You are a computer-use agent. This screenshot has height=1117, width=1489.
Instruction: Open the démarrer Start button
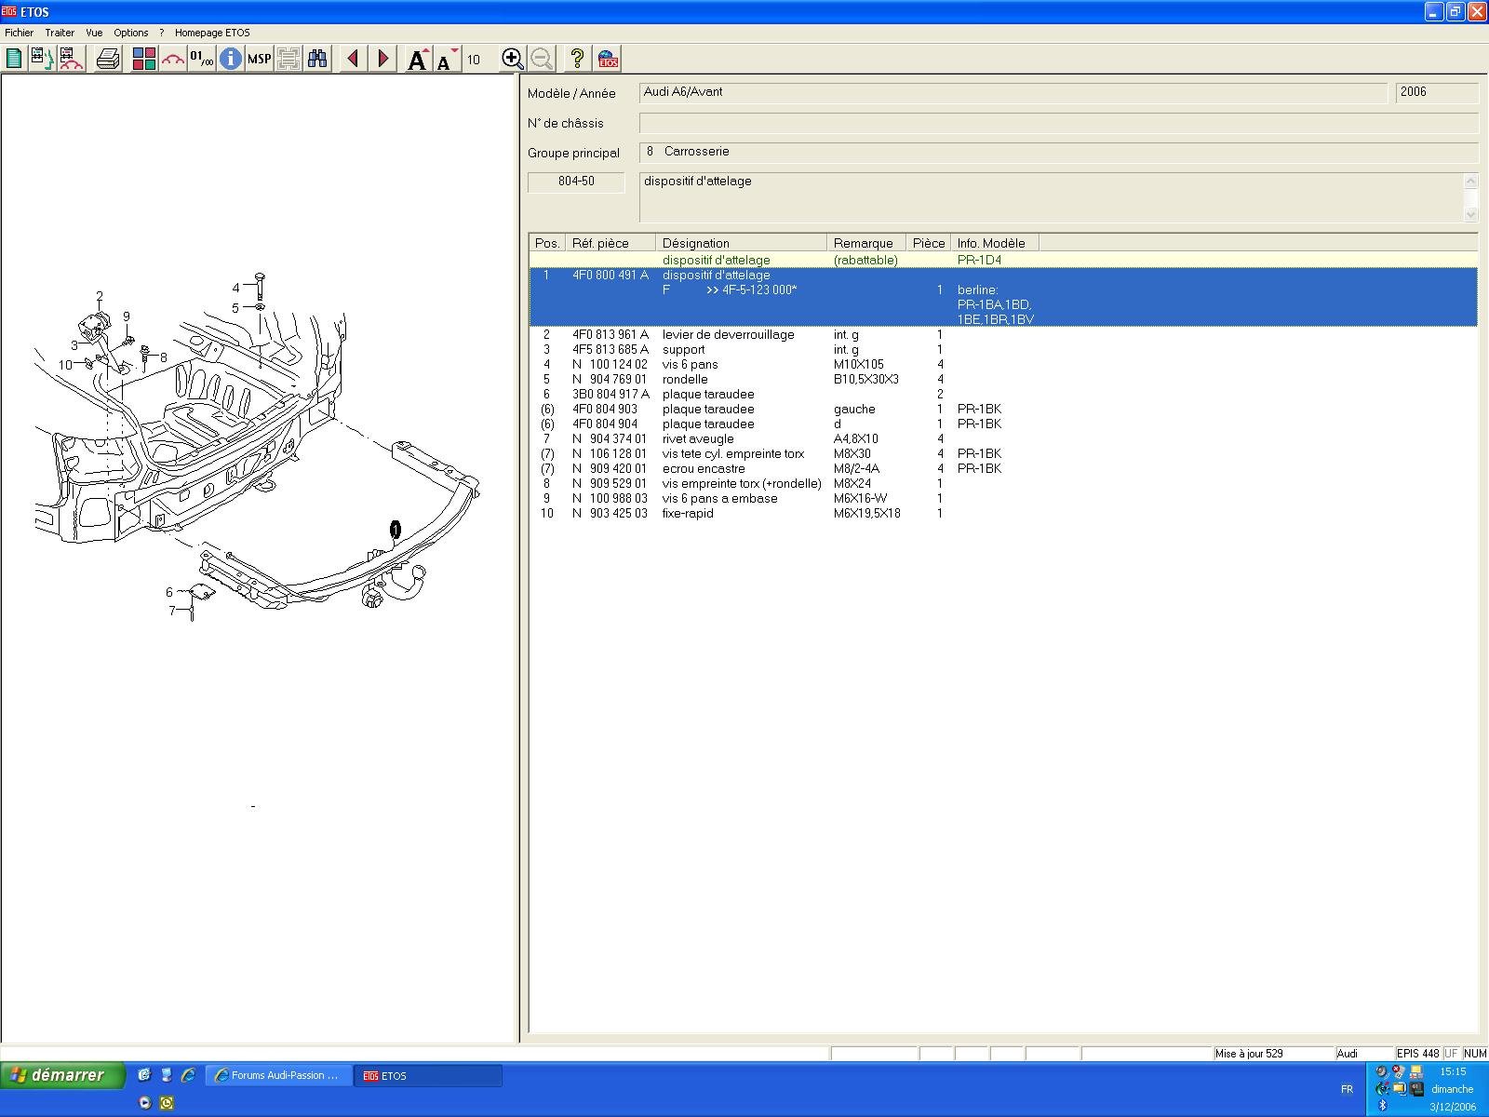[x=61, y=1075]
